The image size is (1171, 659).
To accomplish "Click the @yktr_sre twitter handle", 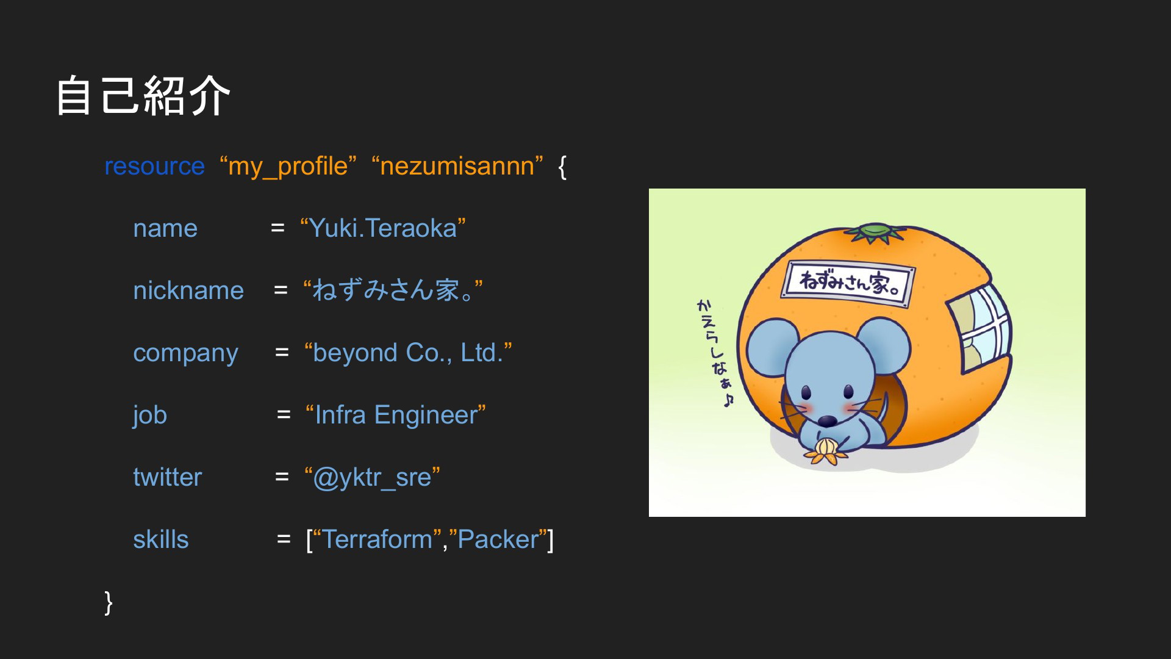I will (372, 477).
